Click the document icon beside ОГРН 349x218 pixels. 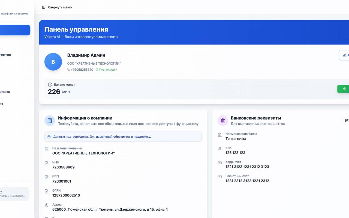[x=47, y=191]
